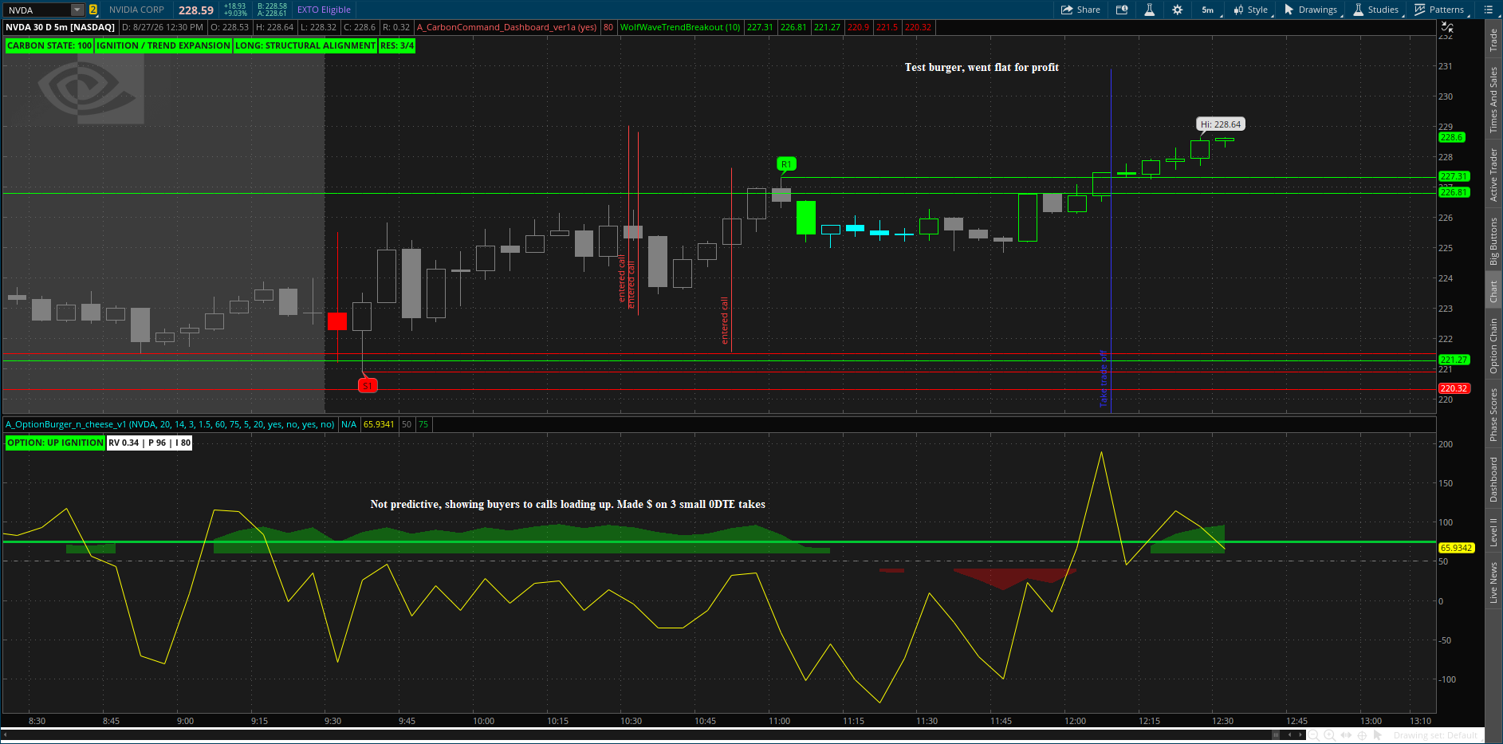Open the Trade sidebar tab
1503x744 pixels.
tap(1493, 40)
